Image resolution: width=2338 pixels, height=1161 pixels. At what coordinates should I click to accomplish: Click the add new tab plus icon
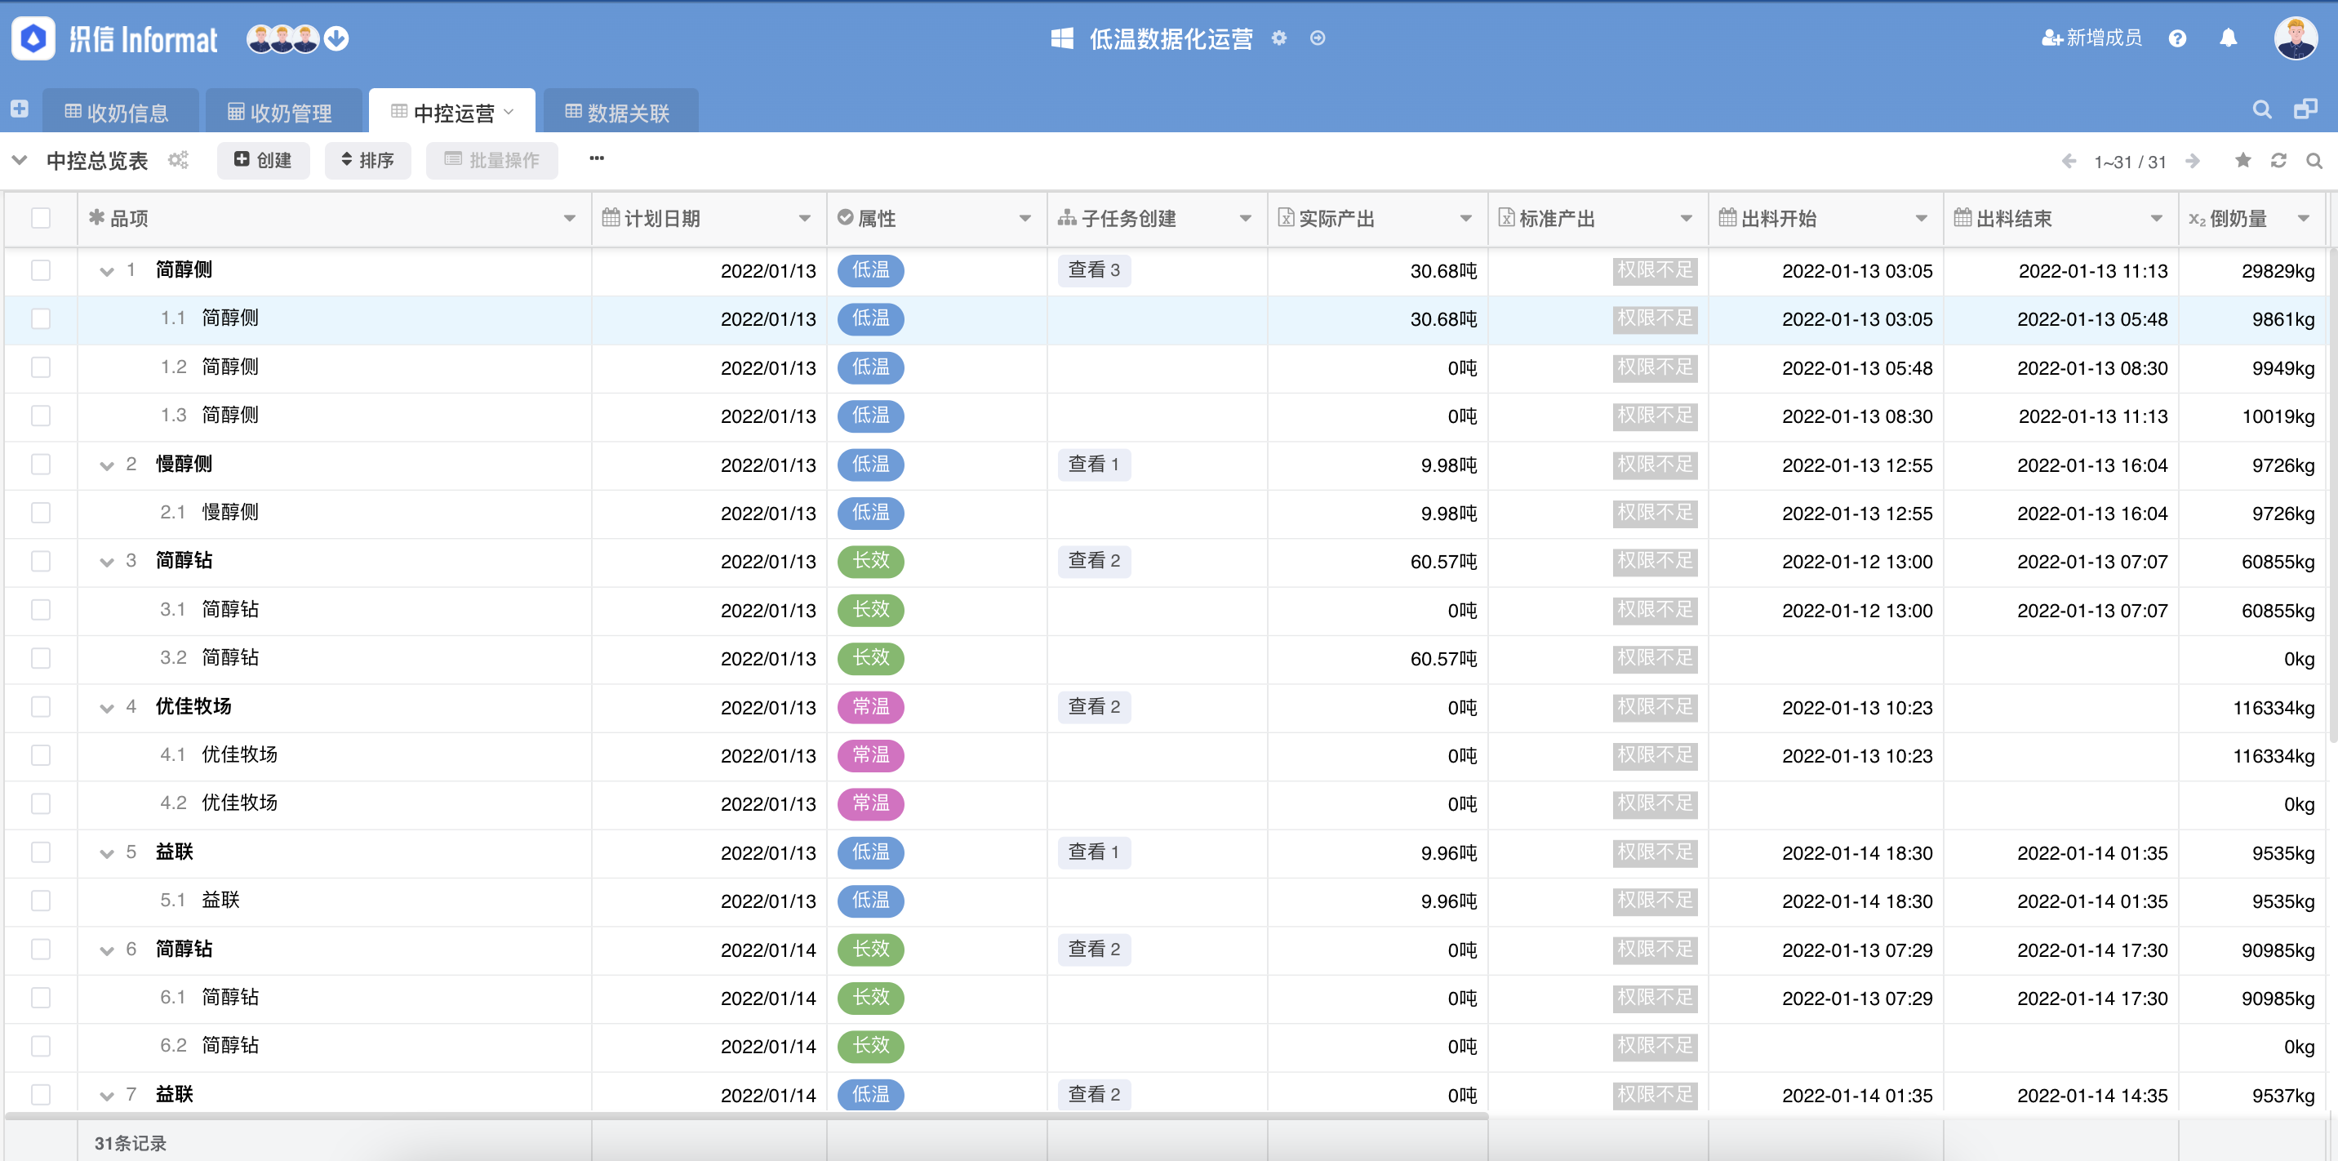[x=19, y=109]
